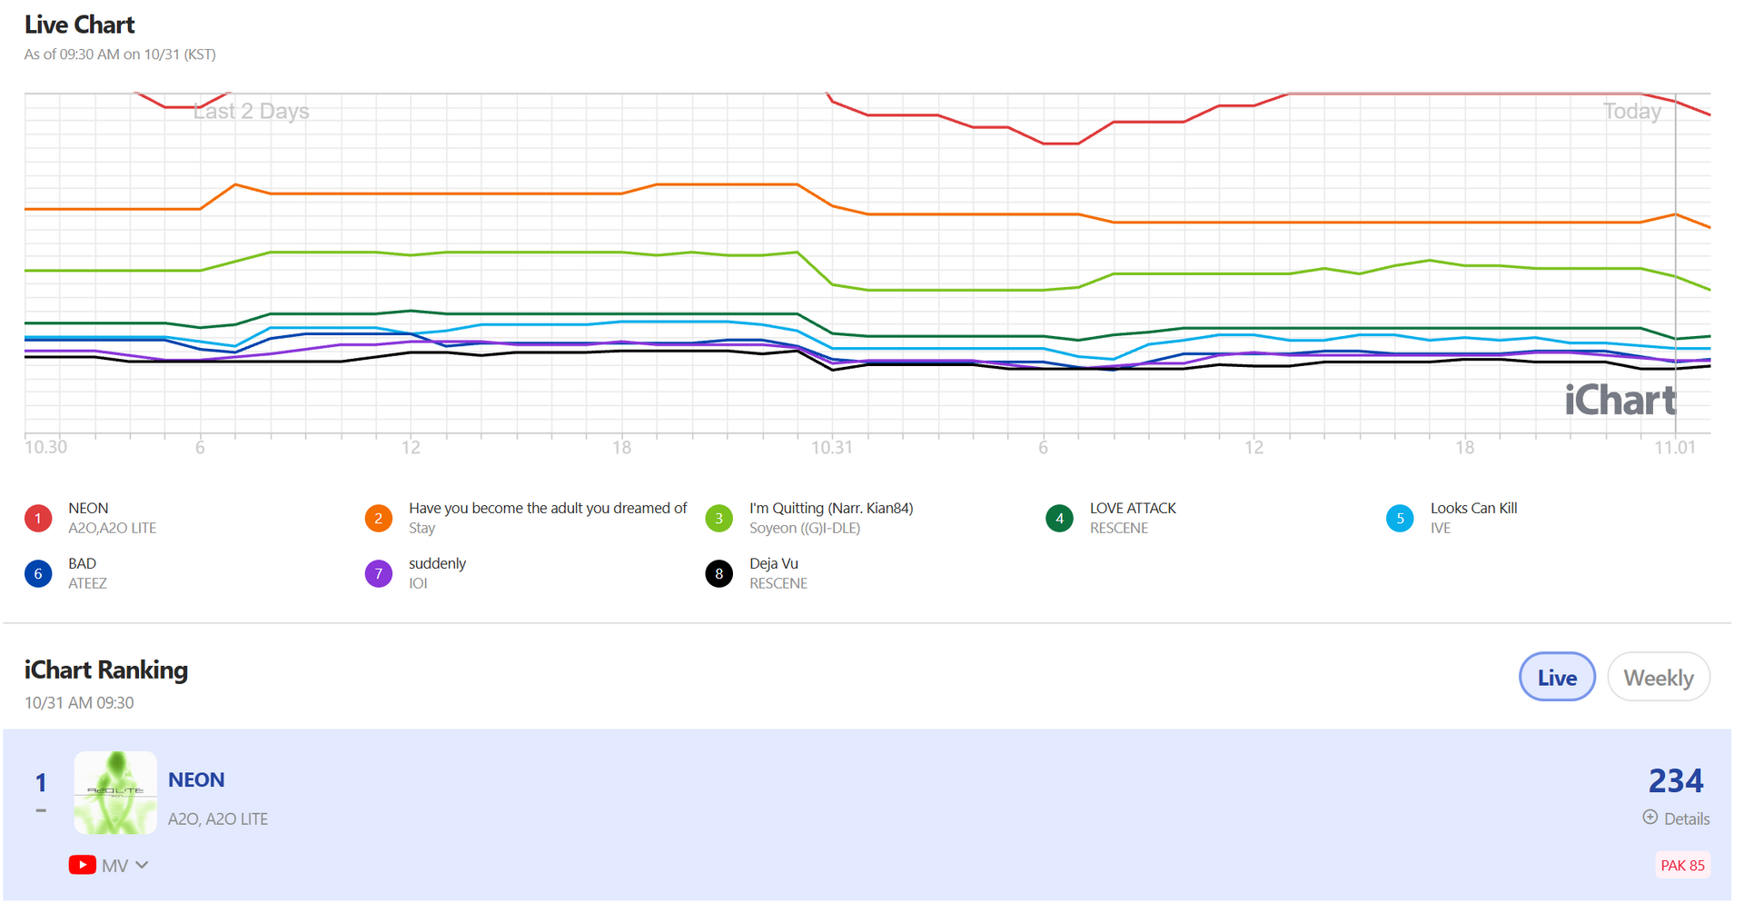The height and width of the screenshot is (903, 1744).
Task: Click the PAK 85 badge
Action: pyautogui.click(x=1682, y=865)
